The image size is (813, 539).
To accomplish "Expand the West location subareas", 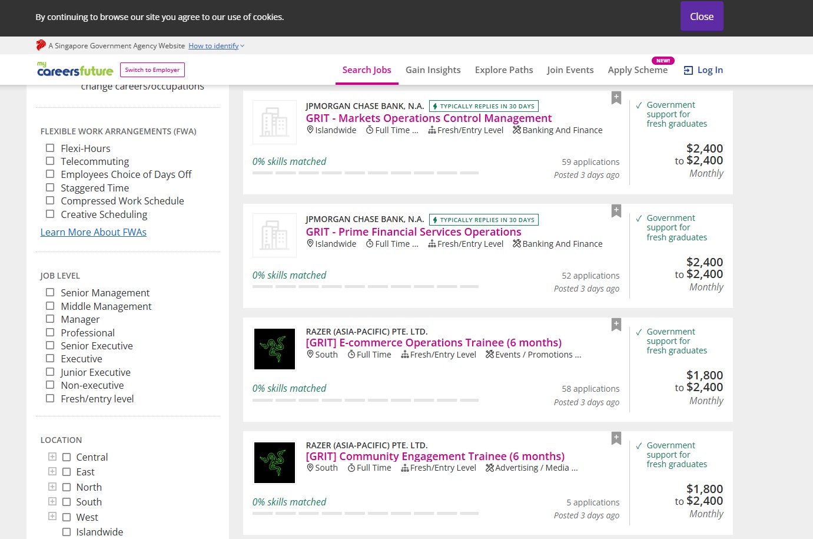I will pos(52,517).
